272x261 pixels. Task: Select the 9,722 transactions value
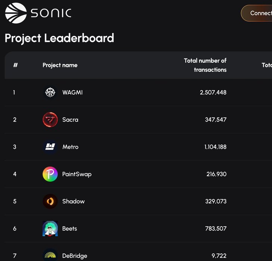(219, 256)
